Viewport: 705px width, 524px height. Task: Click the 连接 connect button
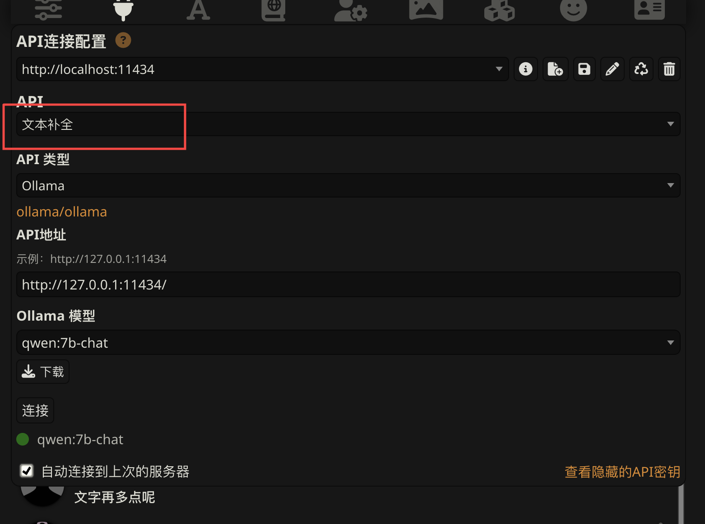(x=35, y=410)
